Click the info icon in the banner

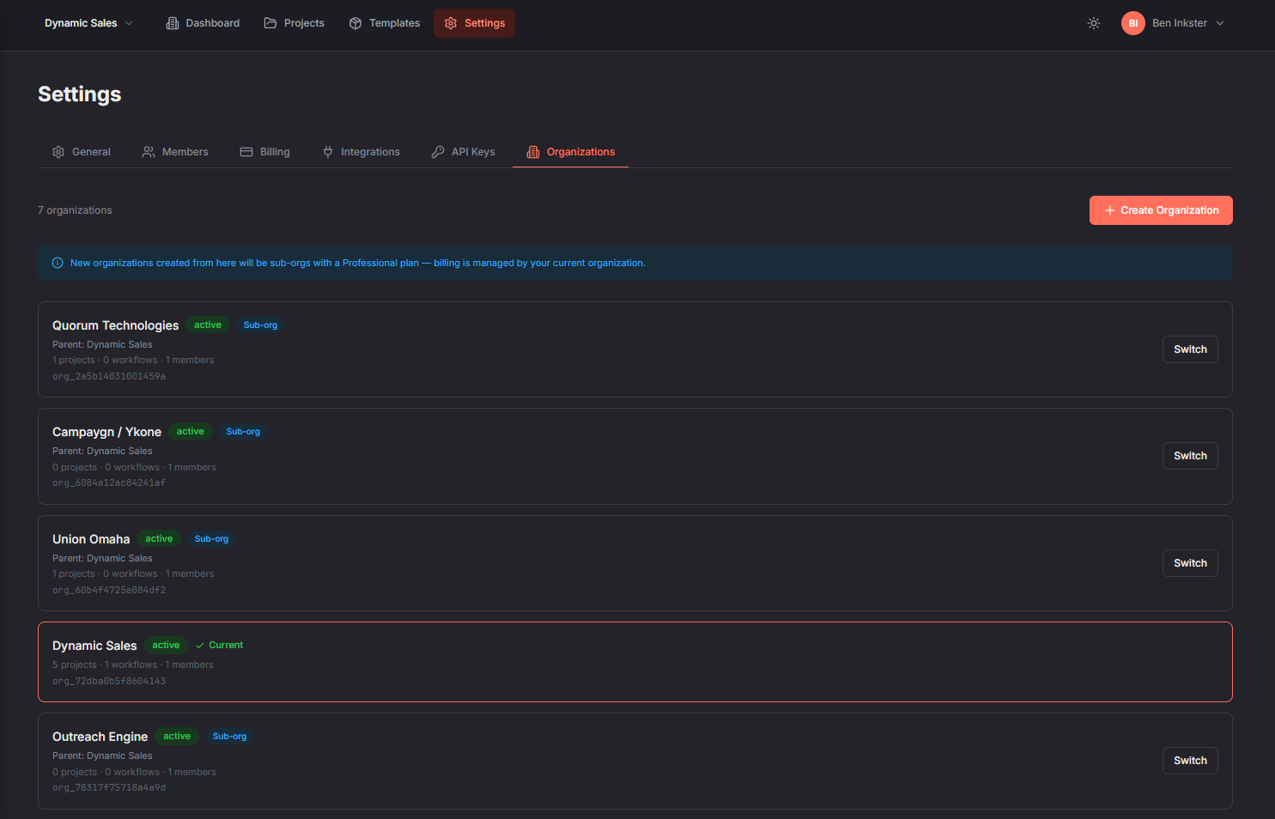tap(58, 263)
